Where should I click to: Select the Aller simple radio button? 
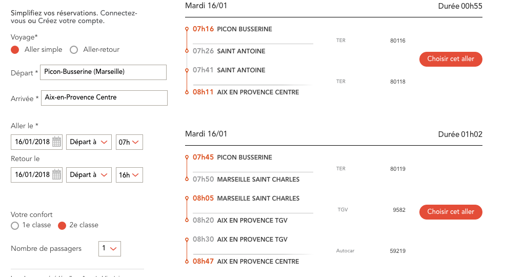15,50
